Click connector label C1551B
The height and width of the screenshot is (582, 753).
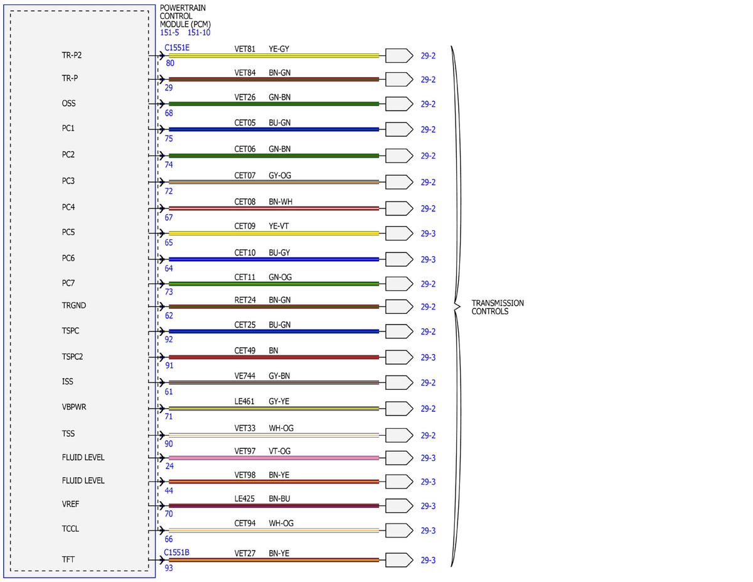[x=177, y=552]
